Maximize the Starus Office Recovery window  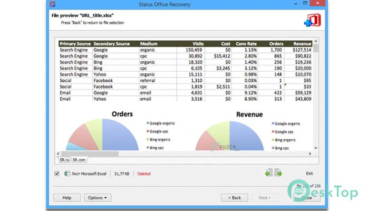(x=305, y=3)
